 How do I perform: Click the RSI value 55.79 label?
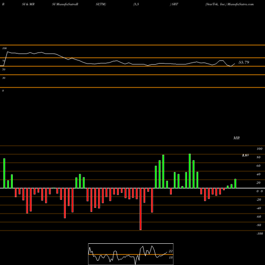coord(244,62)
